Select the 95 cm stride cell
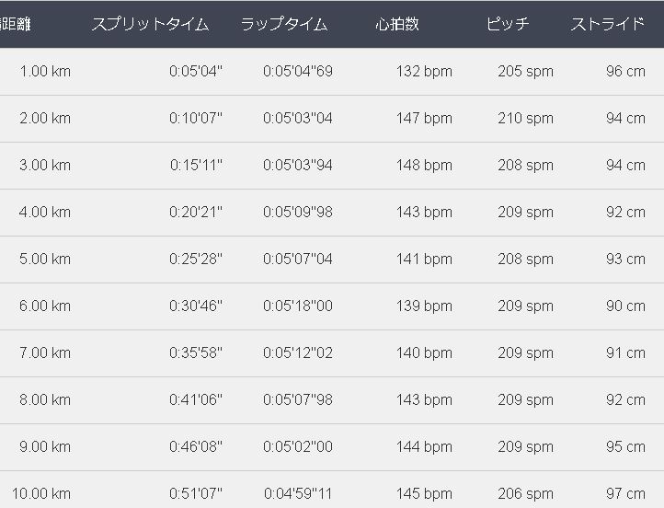This screenshot has width=664, height=508. [625, 447]
